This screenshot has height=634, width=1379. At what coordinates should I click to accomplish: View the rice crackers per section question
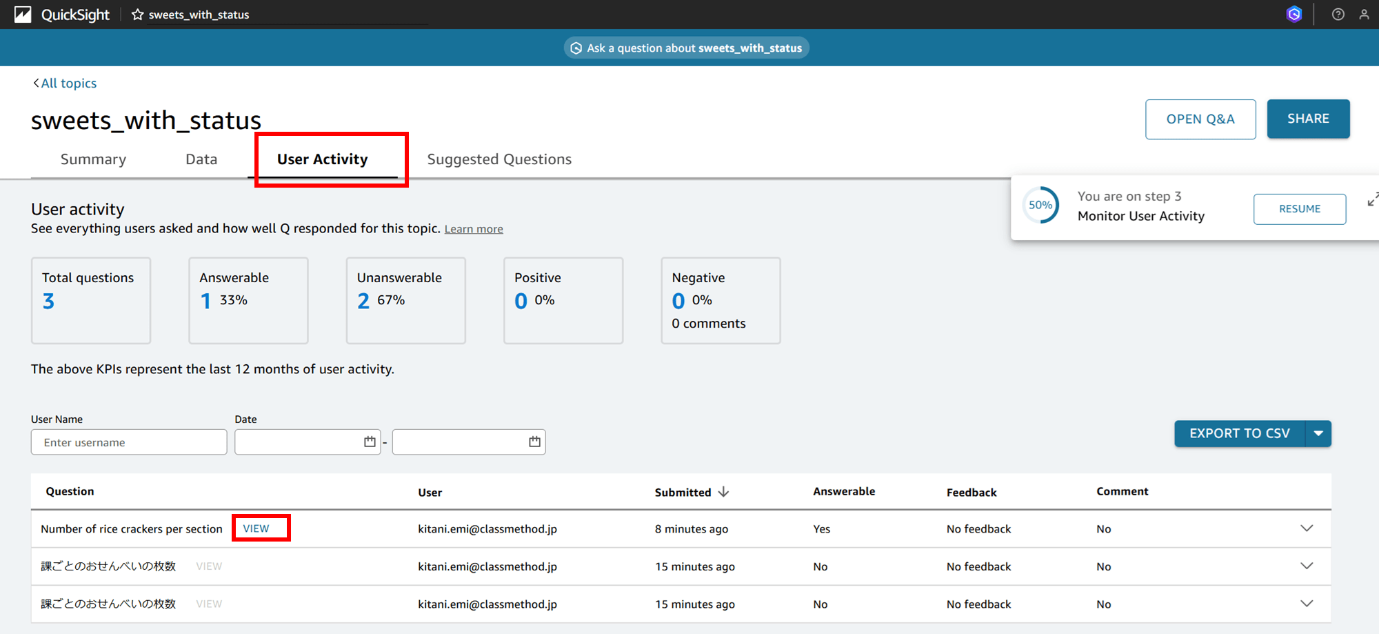(x=256, y=528)
